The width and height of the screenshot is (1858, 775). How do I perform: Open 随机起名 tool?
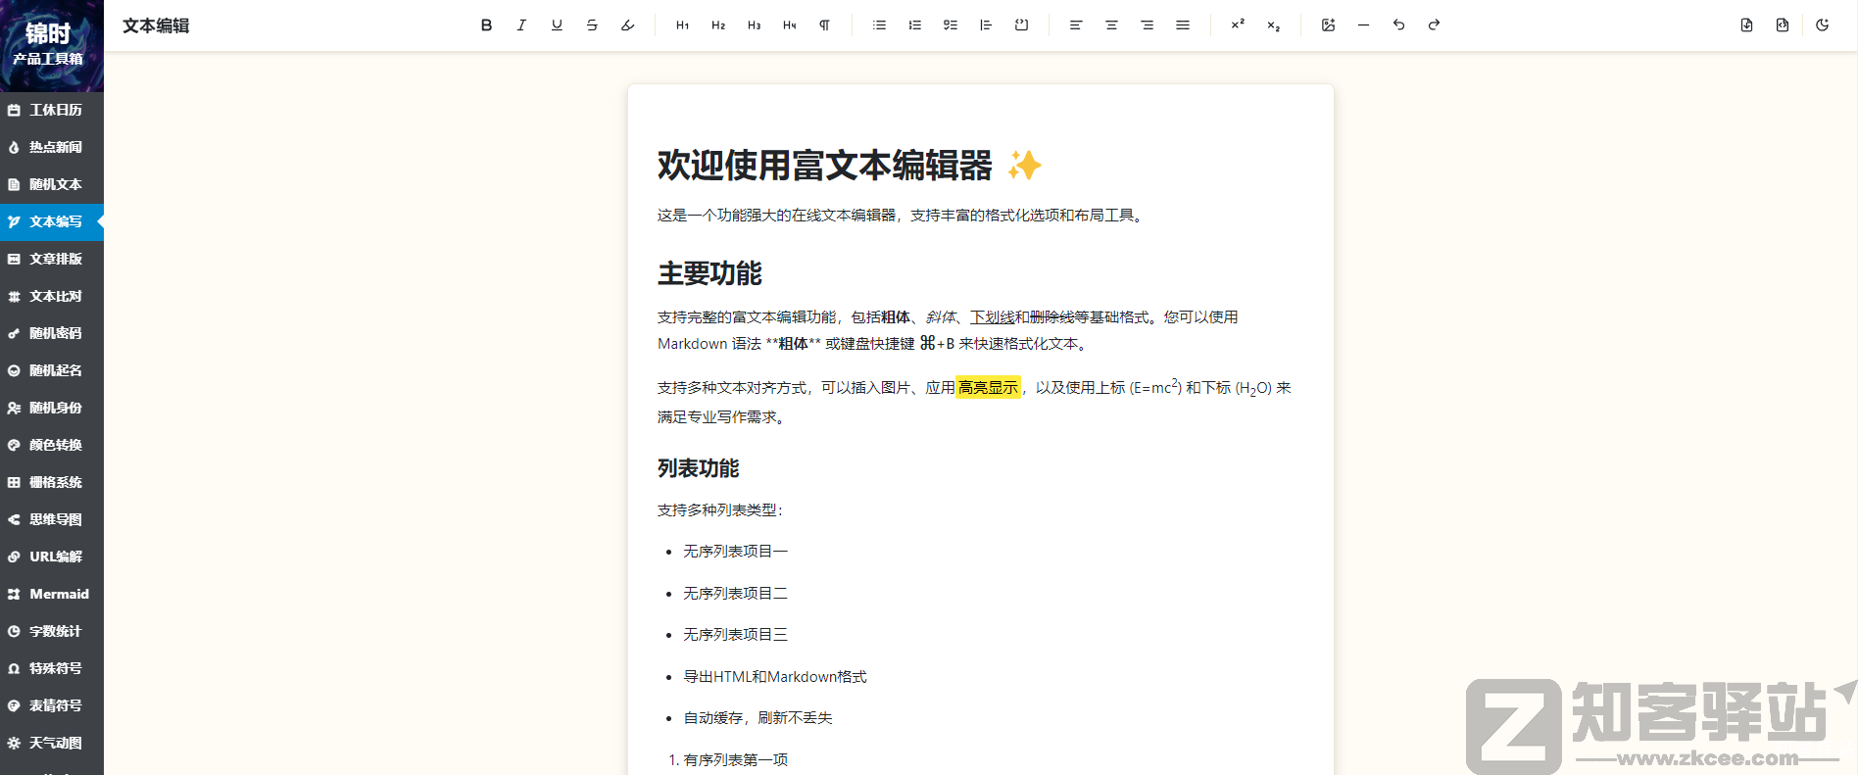[52, 370]
